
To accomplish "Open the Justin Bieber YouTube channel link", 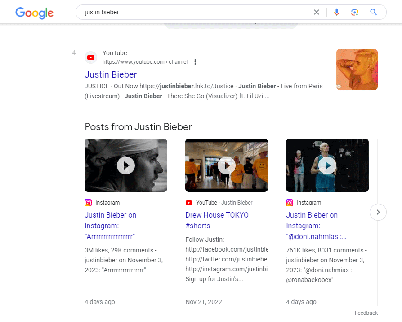I will point(111,74).
